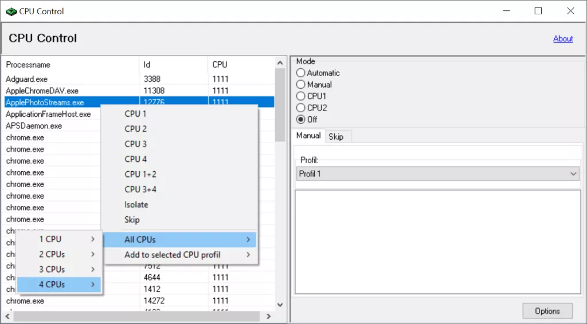Click the horizontal scrollbar left arrow
This screenshot has width=587, height=324.
7,316
